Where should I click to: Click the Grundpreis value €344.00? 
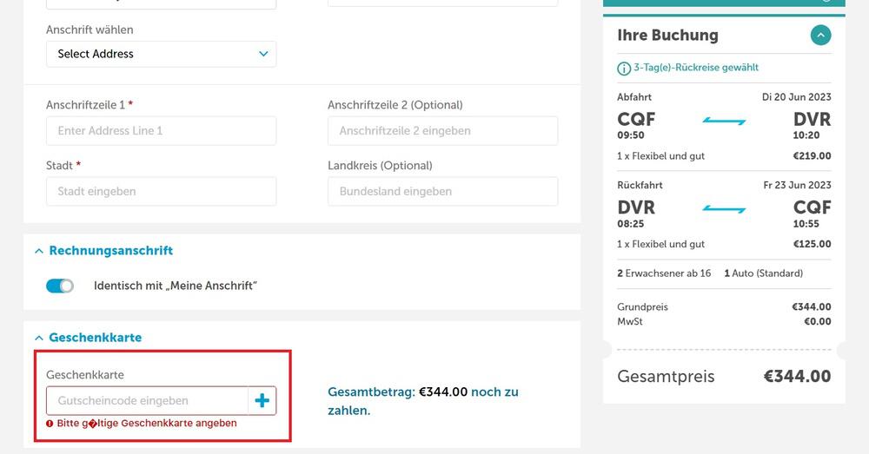point(812,306)
